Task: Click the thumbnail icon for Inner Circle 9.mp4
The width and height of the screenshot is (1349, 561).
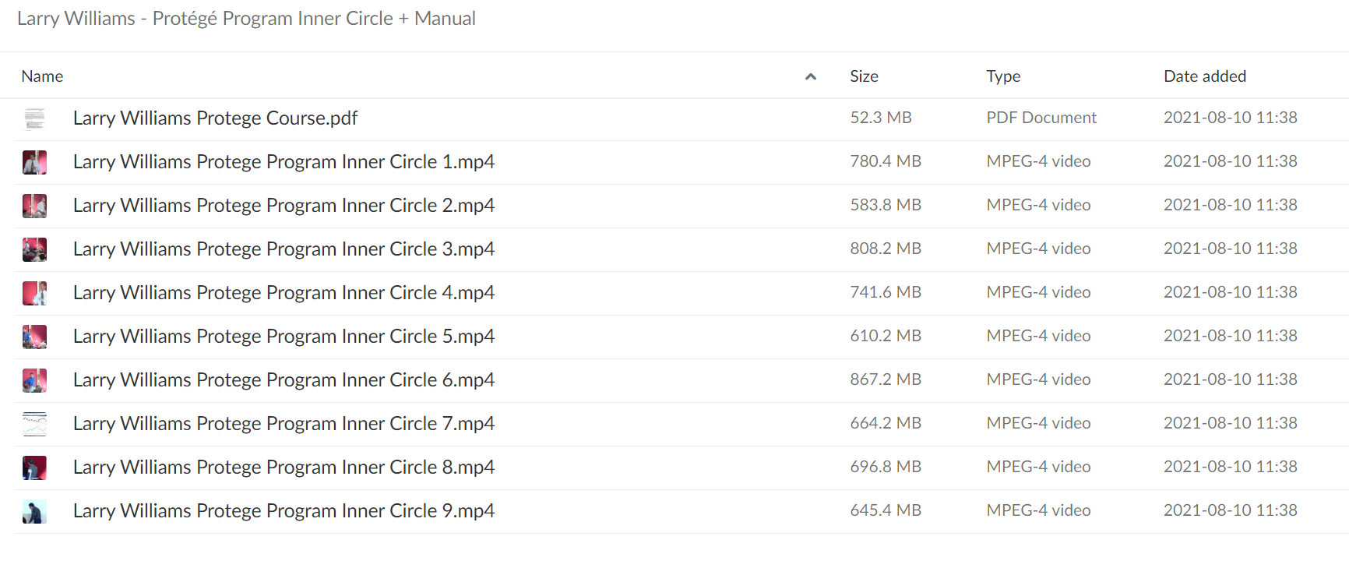Action: tap(34, 511)
